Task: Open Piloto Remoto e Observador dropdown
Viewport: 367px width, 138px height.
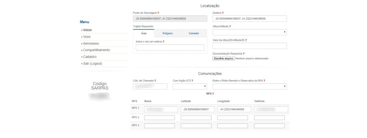Action: (250, 87)
